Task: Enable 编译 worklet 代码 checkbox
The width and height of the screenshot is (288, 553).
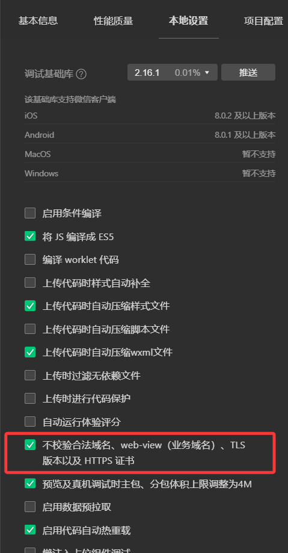Action: pyautogui.click(x=30, y=259)
